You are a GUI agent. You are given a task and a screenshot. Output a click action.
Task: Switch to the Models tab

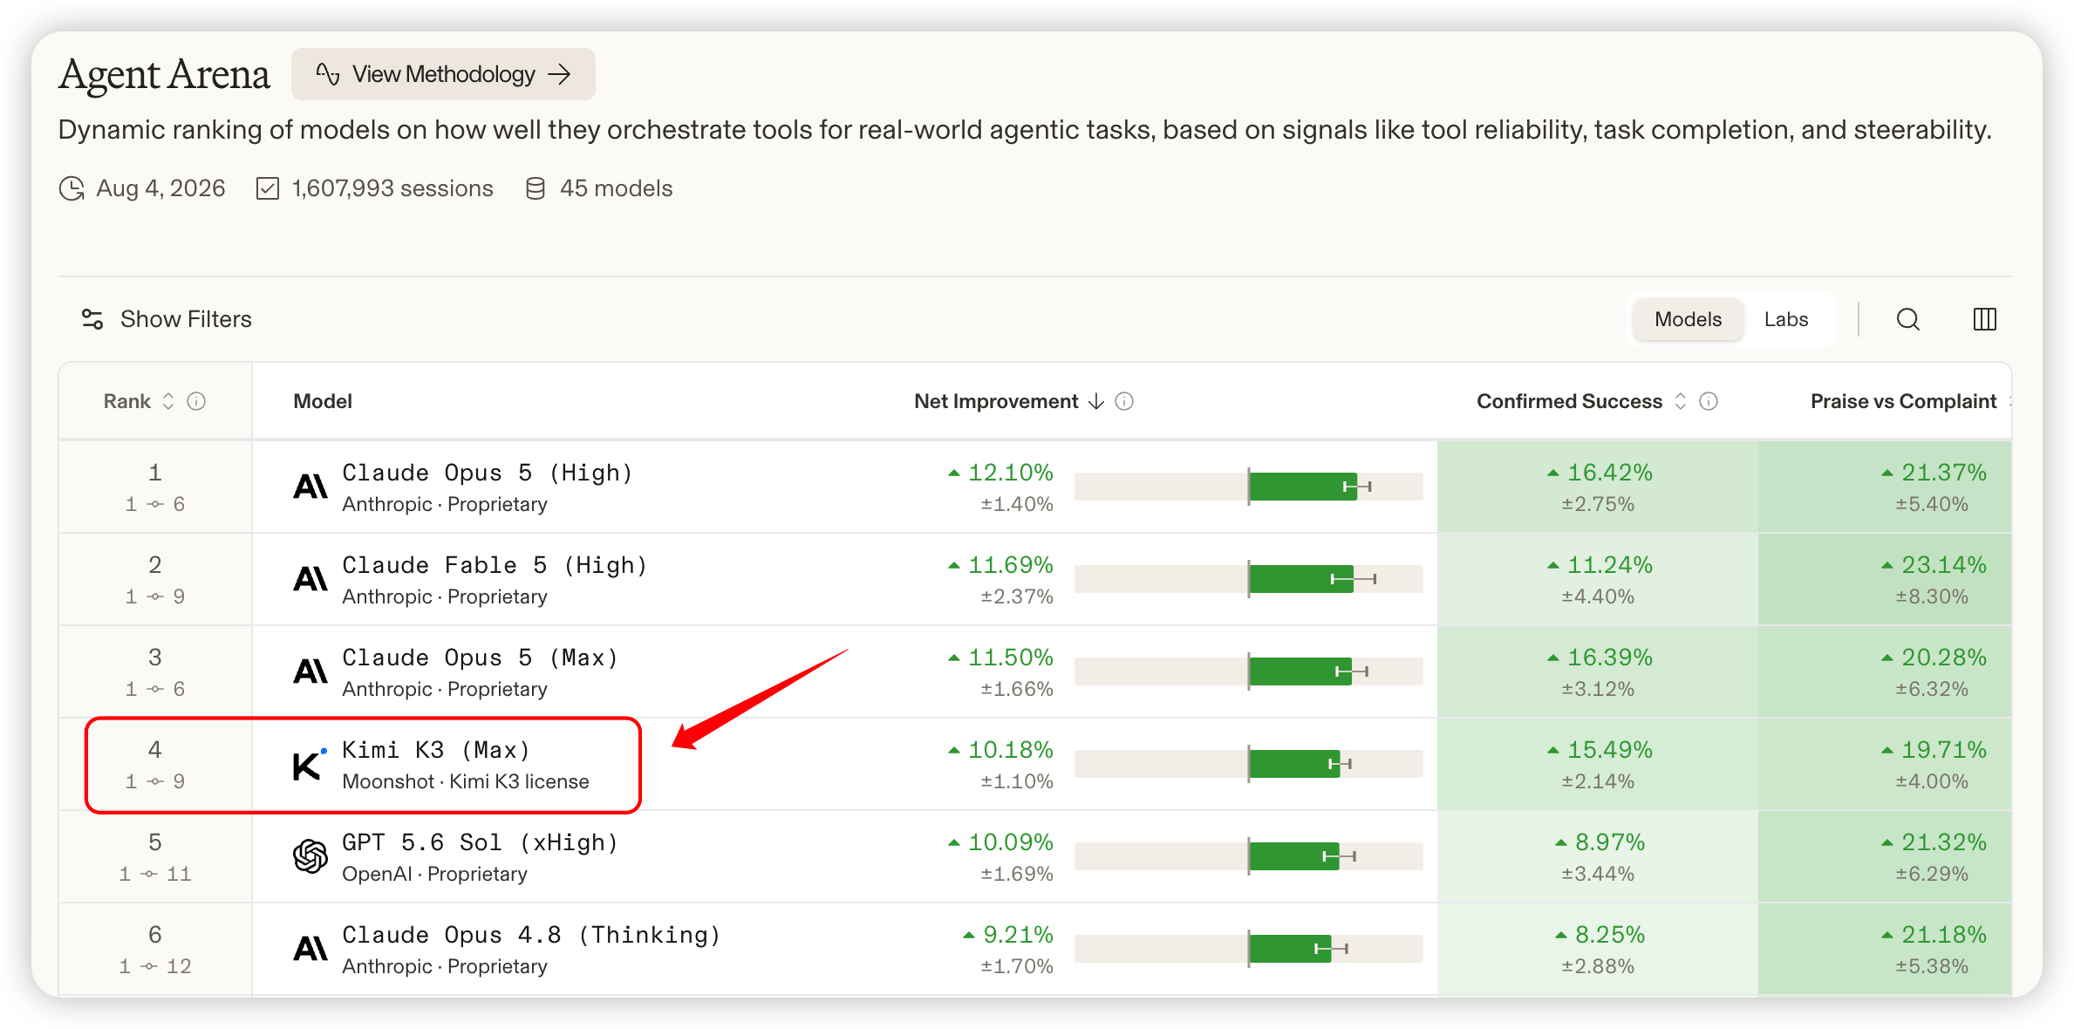1688,319
